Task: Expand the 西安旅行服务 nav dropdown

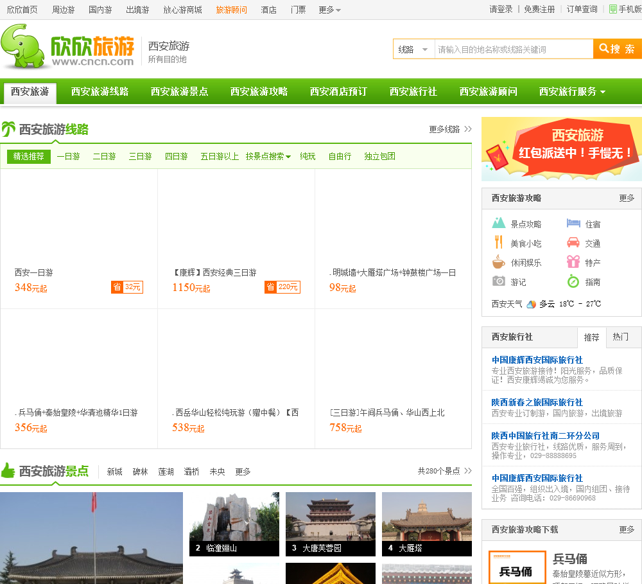Action: (572, 91)
